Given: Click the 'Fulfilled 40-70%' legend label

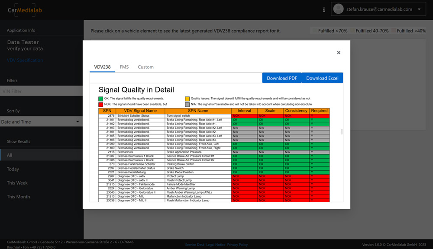Looking at the screenshot, I should click(372, 31).
